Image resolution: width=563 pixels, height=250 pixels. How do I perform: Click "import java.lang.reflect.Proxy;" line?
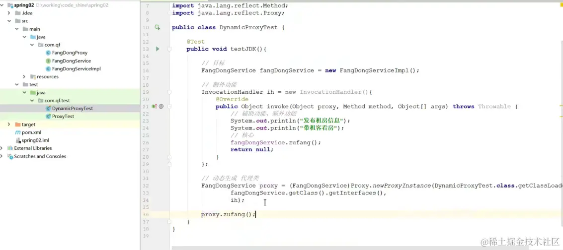[228, 13]
